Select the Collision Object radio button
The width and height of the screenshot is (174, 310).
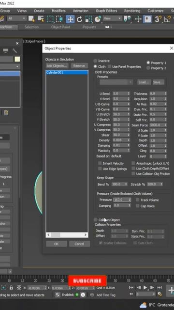(x=96, y=219)
